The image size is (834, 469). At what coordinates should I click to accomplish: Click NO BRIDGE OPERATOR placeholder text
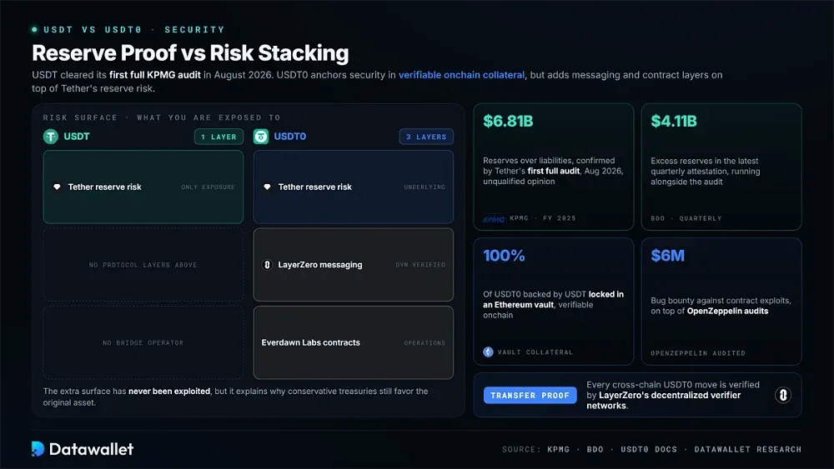pyautogui.click(x=143, y=342)
